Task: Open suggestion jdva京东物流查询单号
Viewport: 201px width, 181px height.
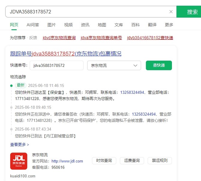Action: click(x=101, y=38)
